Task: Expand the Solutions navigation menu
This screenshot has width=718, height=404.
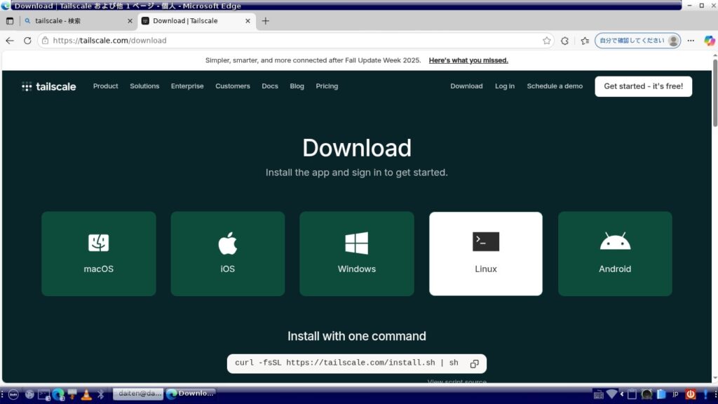Action: (144, 86)
